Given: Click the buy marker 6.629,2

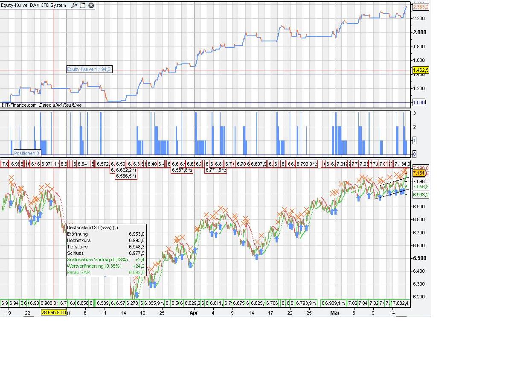Looking at the screenshot, I should (x=192, y=303).
